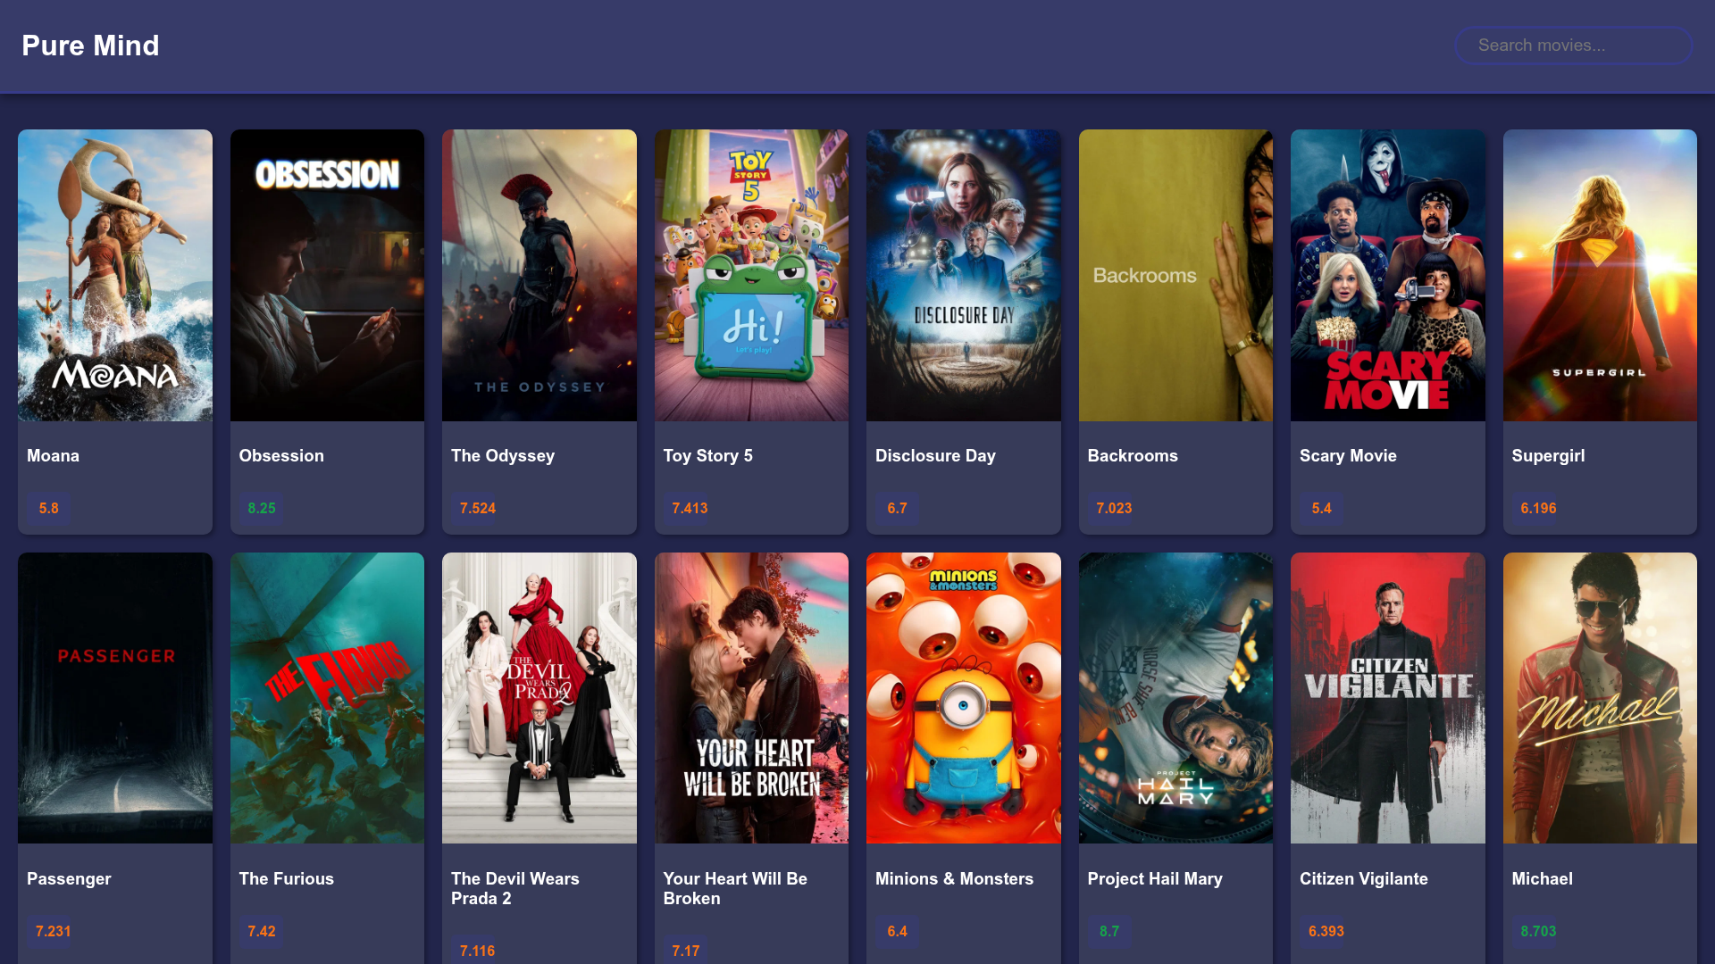Viewport: 1715px width, 964px height.
Task: Click the Michael title text
Action: point(1543,878)
